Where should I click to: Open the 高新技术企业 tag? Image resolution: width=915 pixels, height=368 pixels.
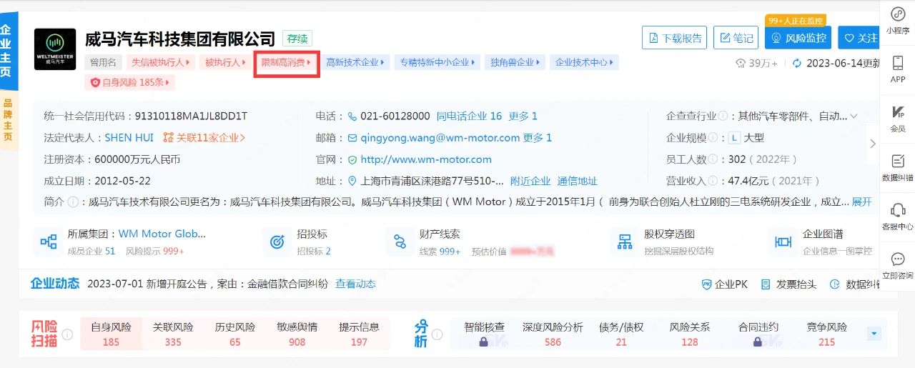tap(355, 62)
